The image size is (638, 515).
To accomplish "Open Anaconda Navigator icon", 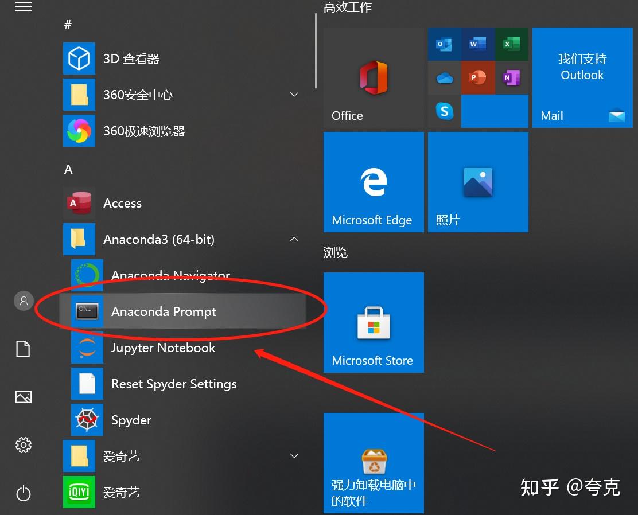I will [87, 275].
